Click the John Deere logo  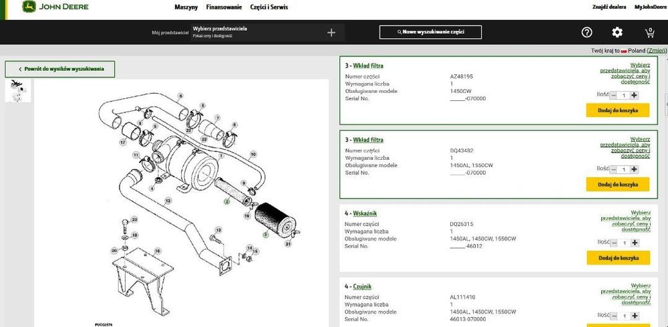(55, 7)
